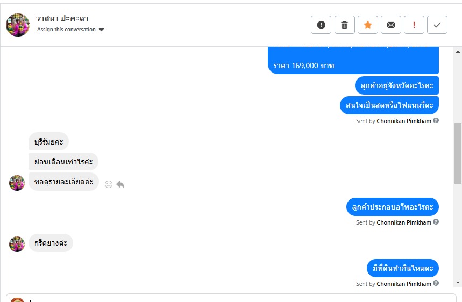Click the dropdown arrow beside Assign this conversation
462x302 pixels.
[x=102, y=30]
